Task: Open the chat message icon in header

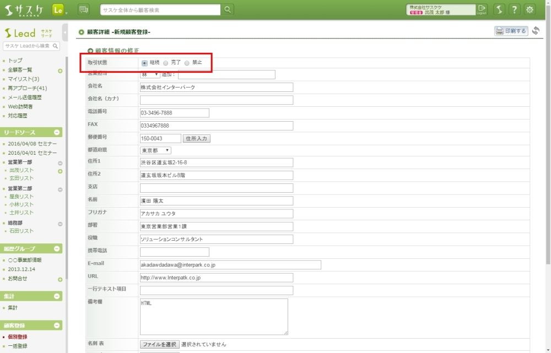Action: point(84,9)
